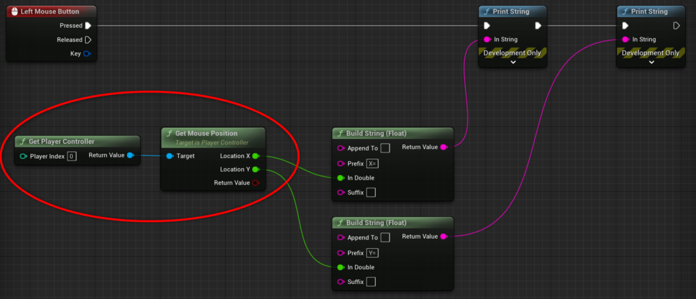Click the Location X output pin
Image resolution: width=696 pixels, height=299 pixels.
pos(256,156)
